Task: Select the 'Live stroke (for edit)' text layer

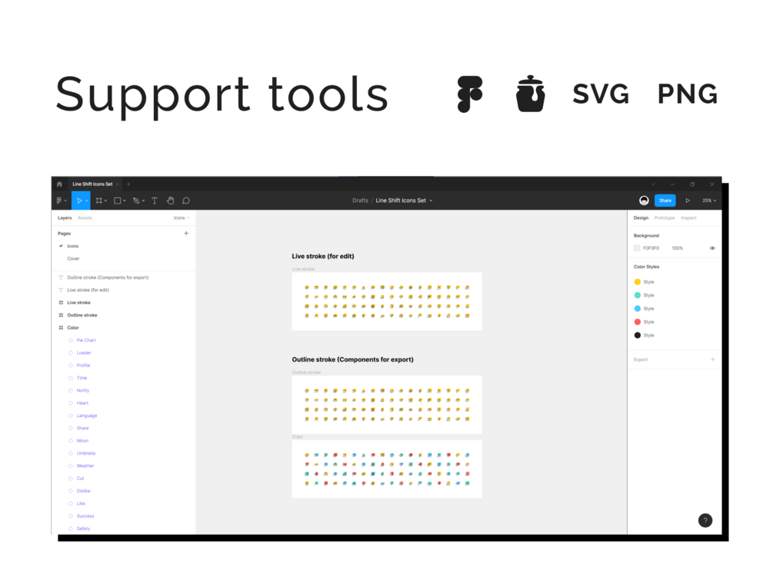Action: (x=88, y=290)
